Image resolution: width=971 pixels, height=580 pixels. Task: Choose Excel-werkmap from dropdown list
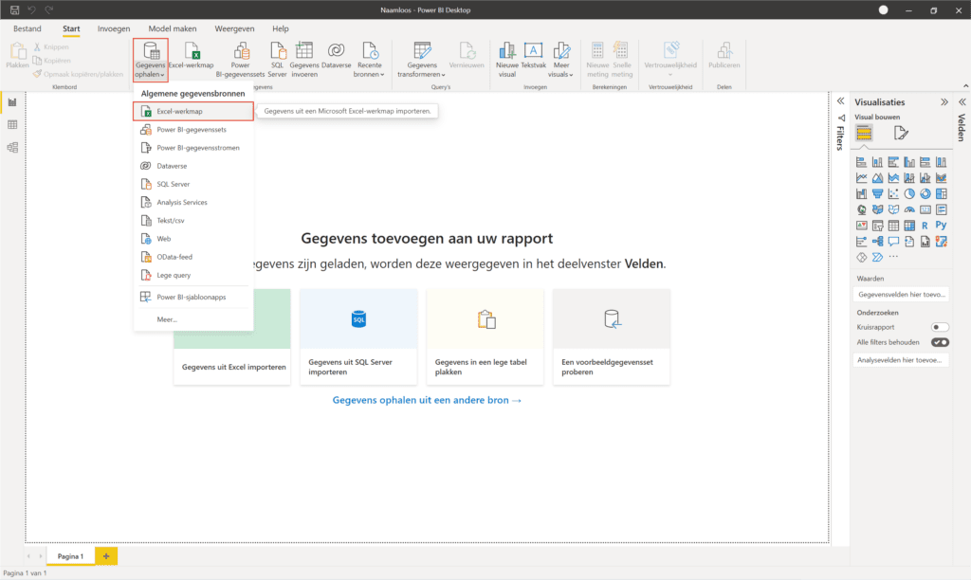click(x=193, y=112)
